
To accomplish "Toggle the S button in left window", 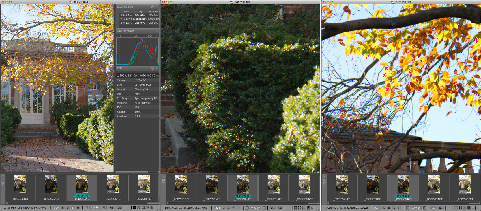I will point(73,208).
